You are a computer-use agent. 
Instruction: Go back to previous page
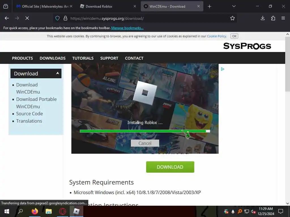(x=7, y=18)
